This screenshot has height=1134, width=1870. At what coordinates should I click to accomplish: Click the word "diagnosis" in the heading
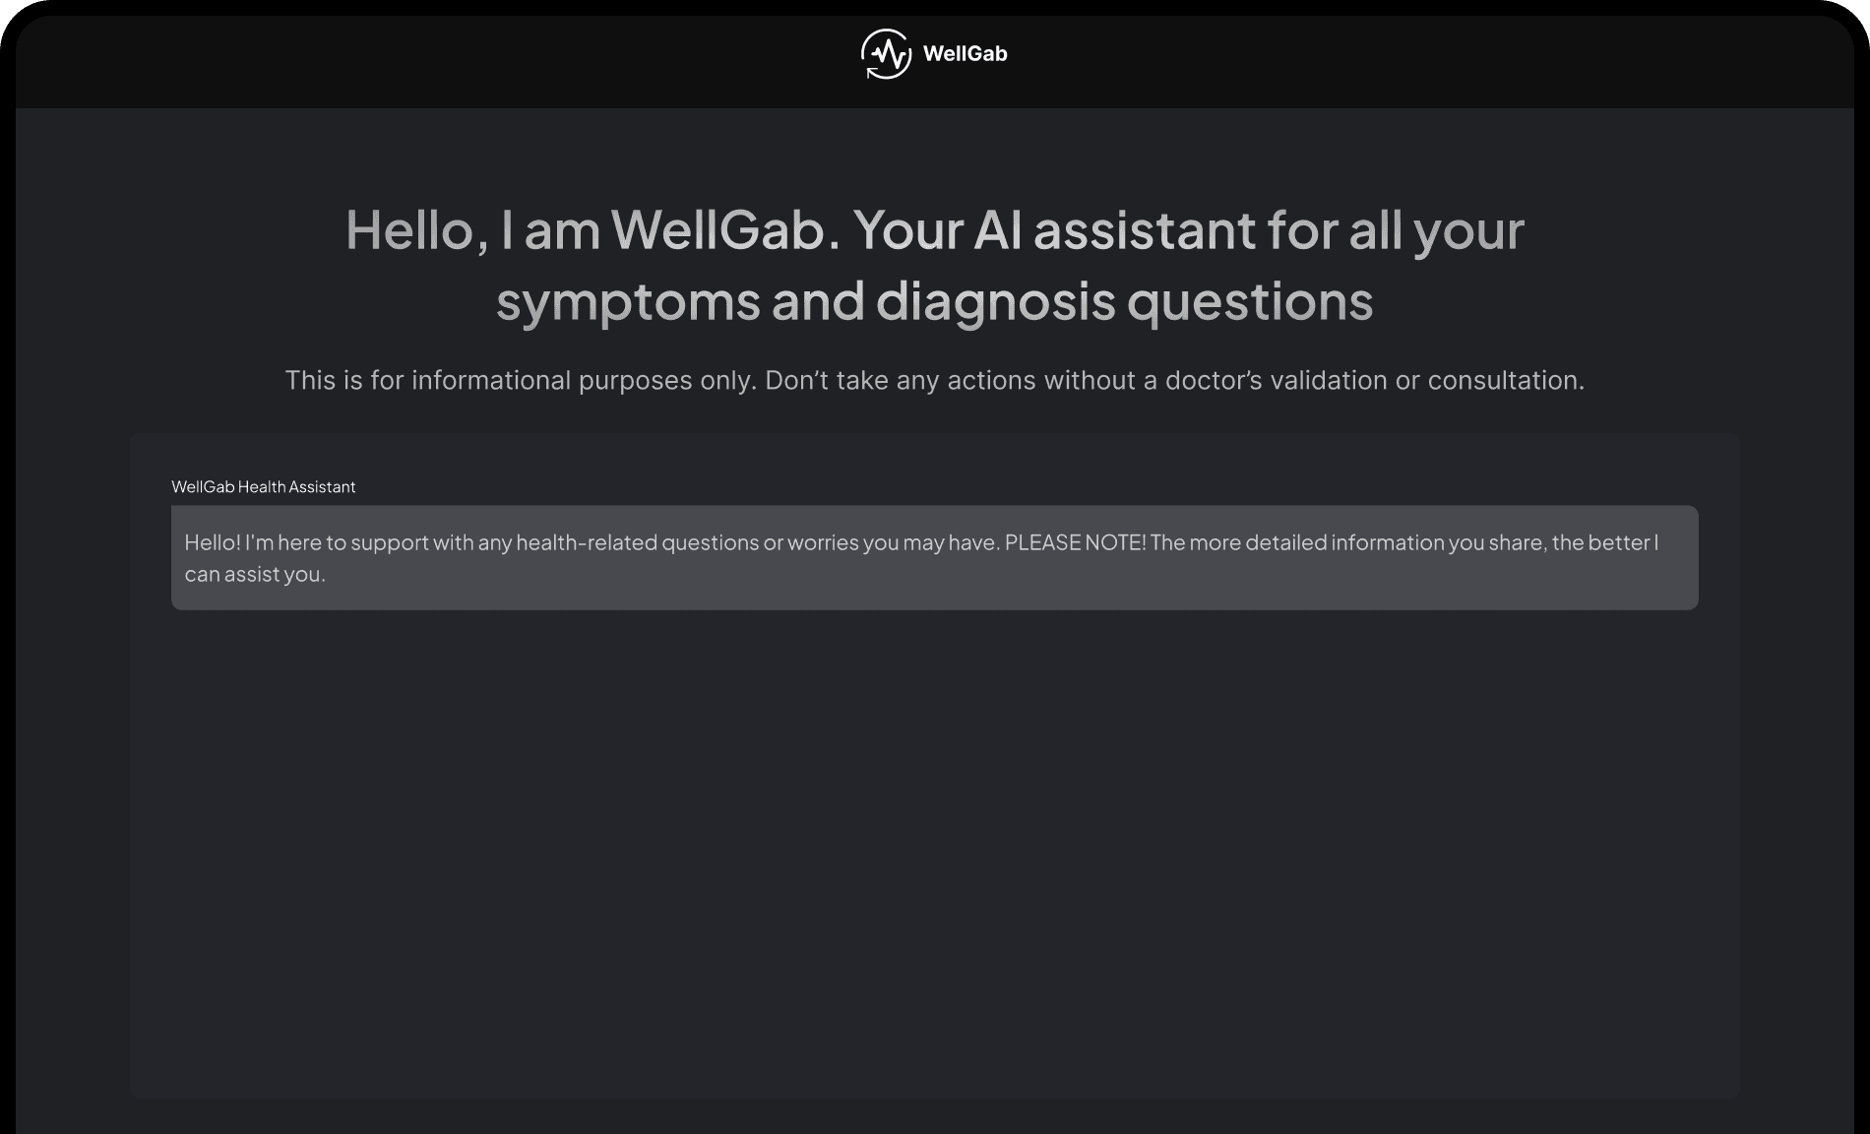tap(995, 301)
